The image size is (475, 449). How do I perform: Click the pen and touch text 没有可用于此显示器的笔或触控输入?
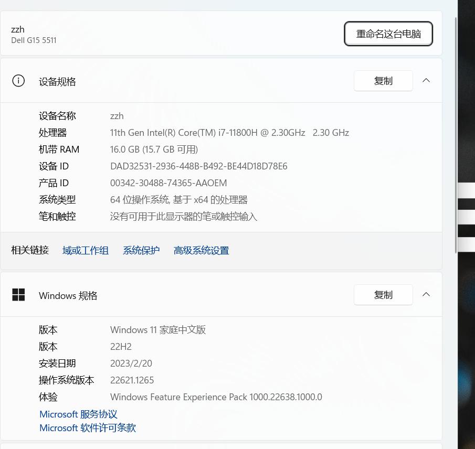click(184, 217)
